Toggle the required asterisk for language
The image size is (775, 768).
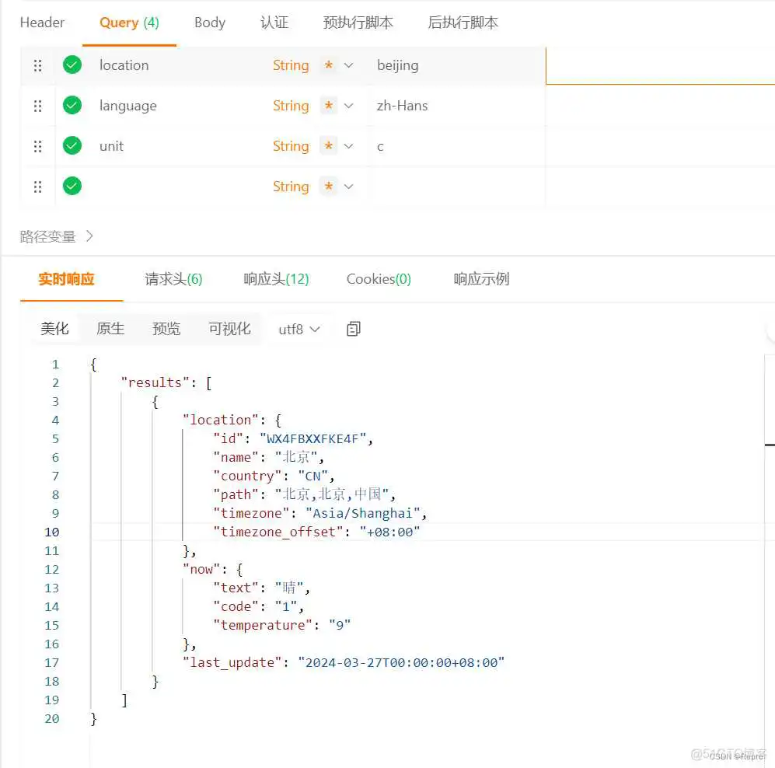coord(328,106)
